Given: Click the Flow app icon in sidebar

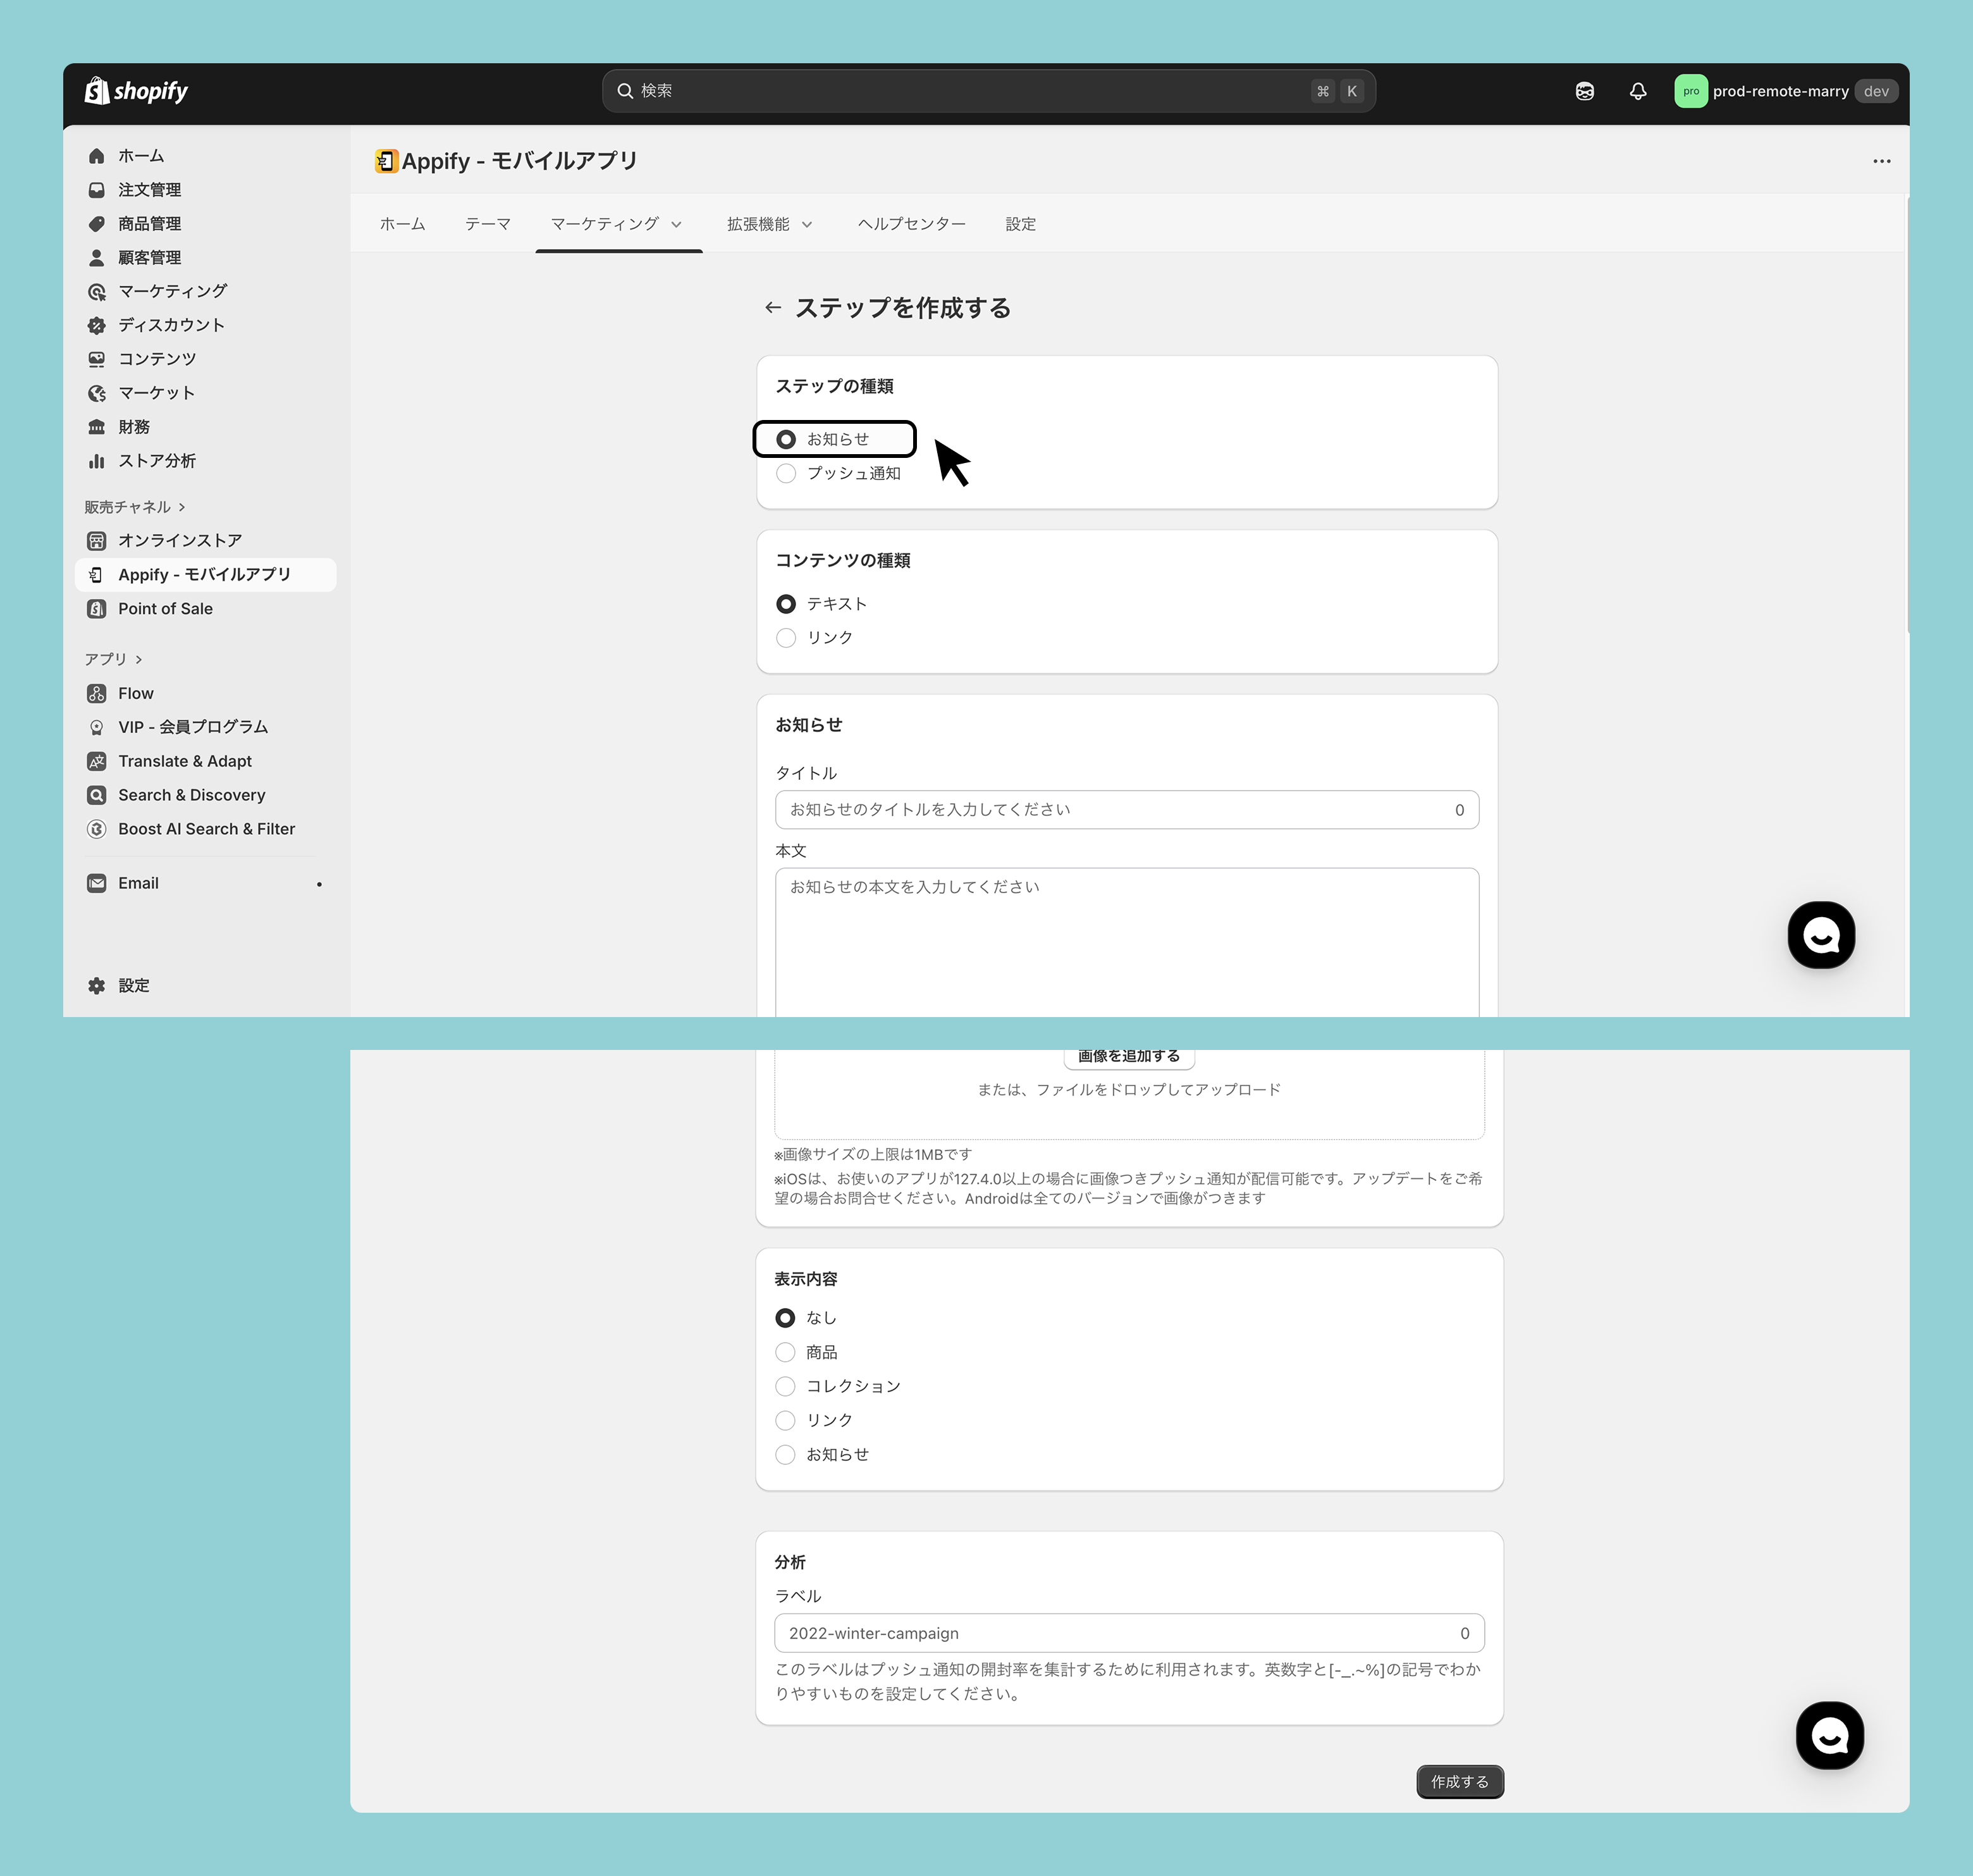Looking at the screenshot, I should 97,693.
